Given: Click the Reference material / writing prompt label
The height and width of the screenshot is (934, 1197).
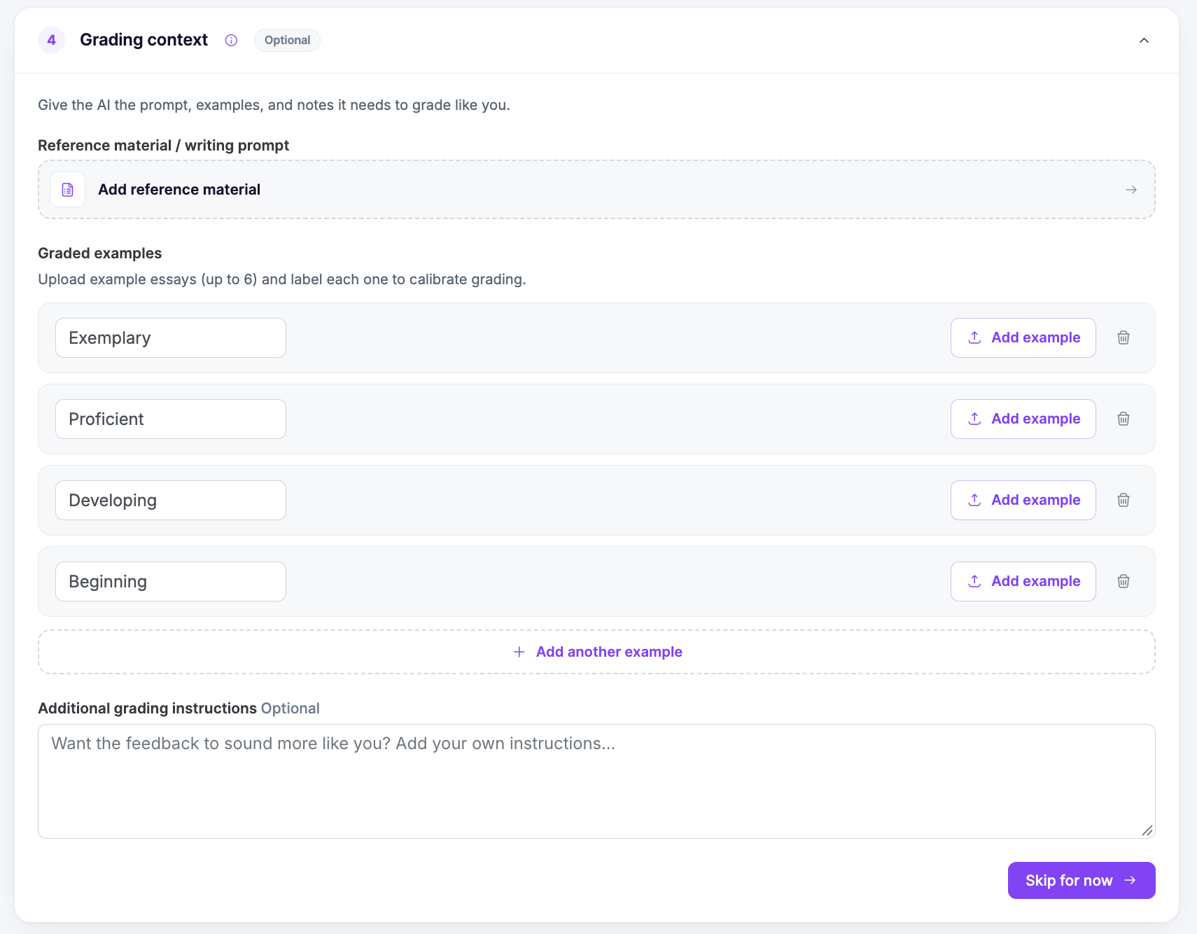Looking at the screenshot, I should point(163,146).
